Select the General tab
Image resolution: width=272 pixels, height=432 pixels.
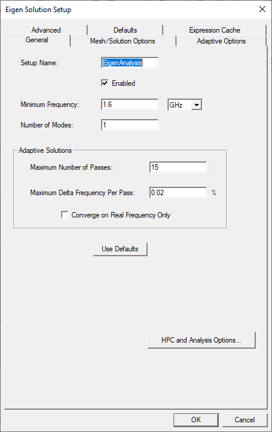pos(37,40)
